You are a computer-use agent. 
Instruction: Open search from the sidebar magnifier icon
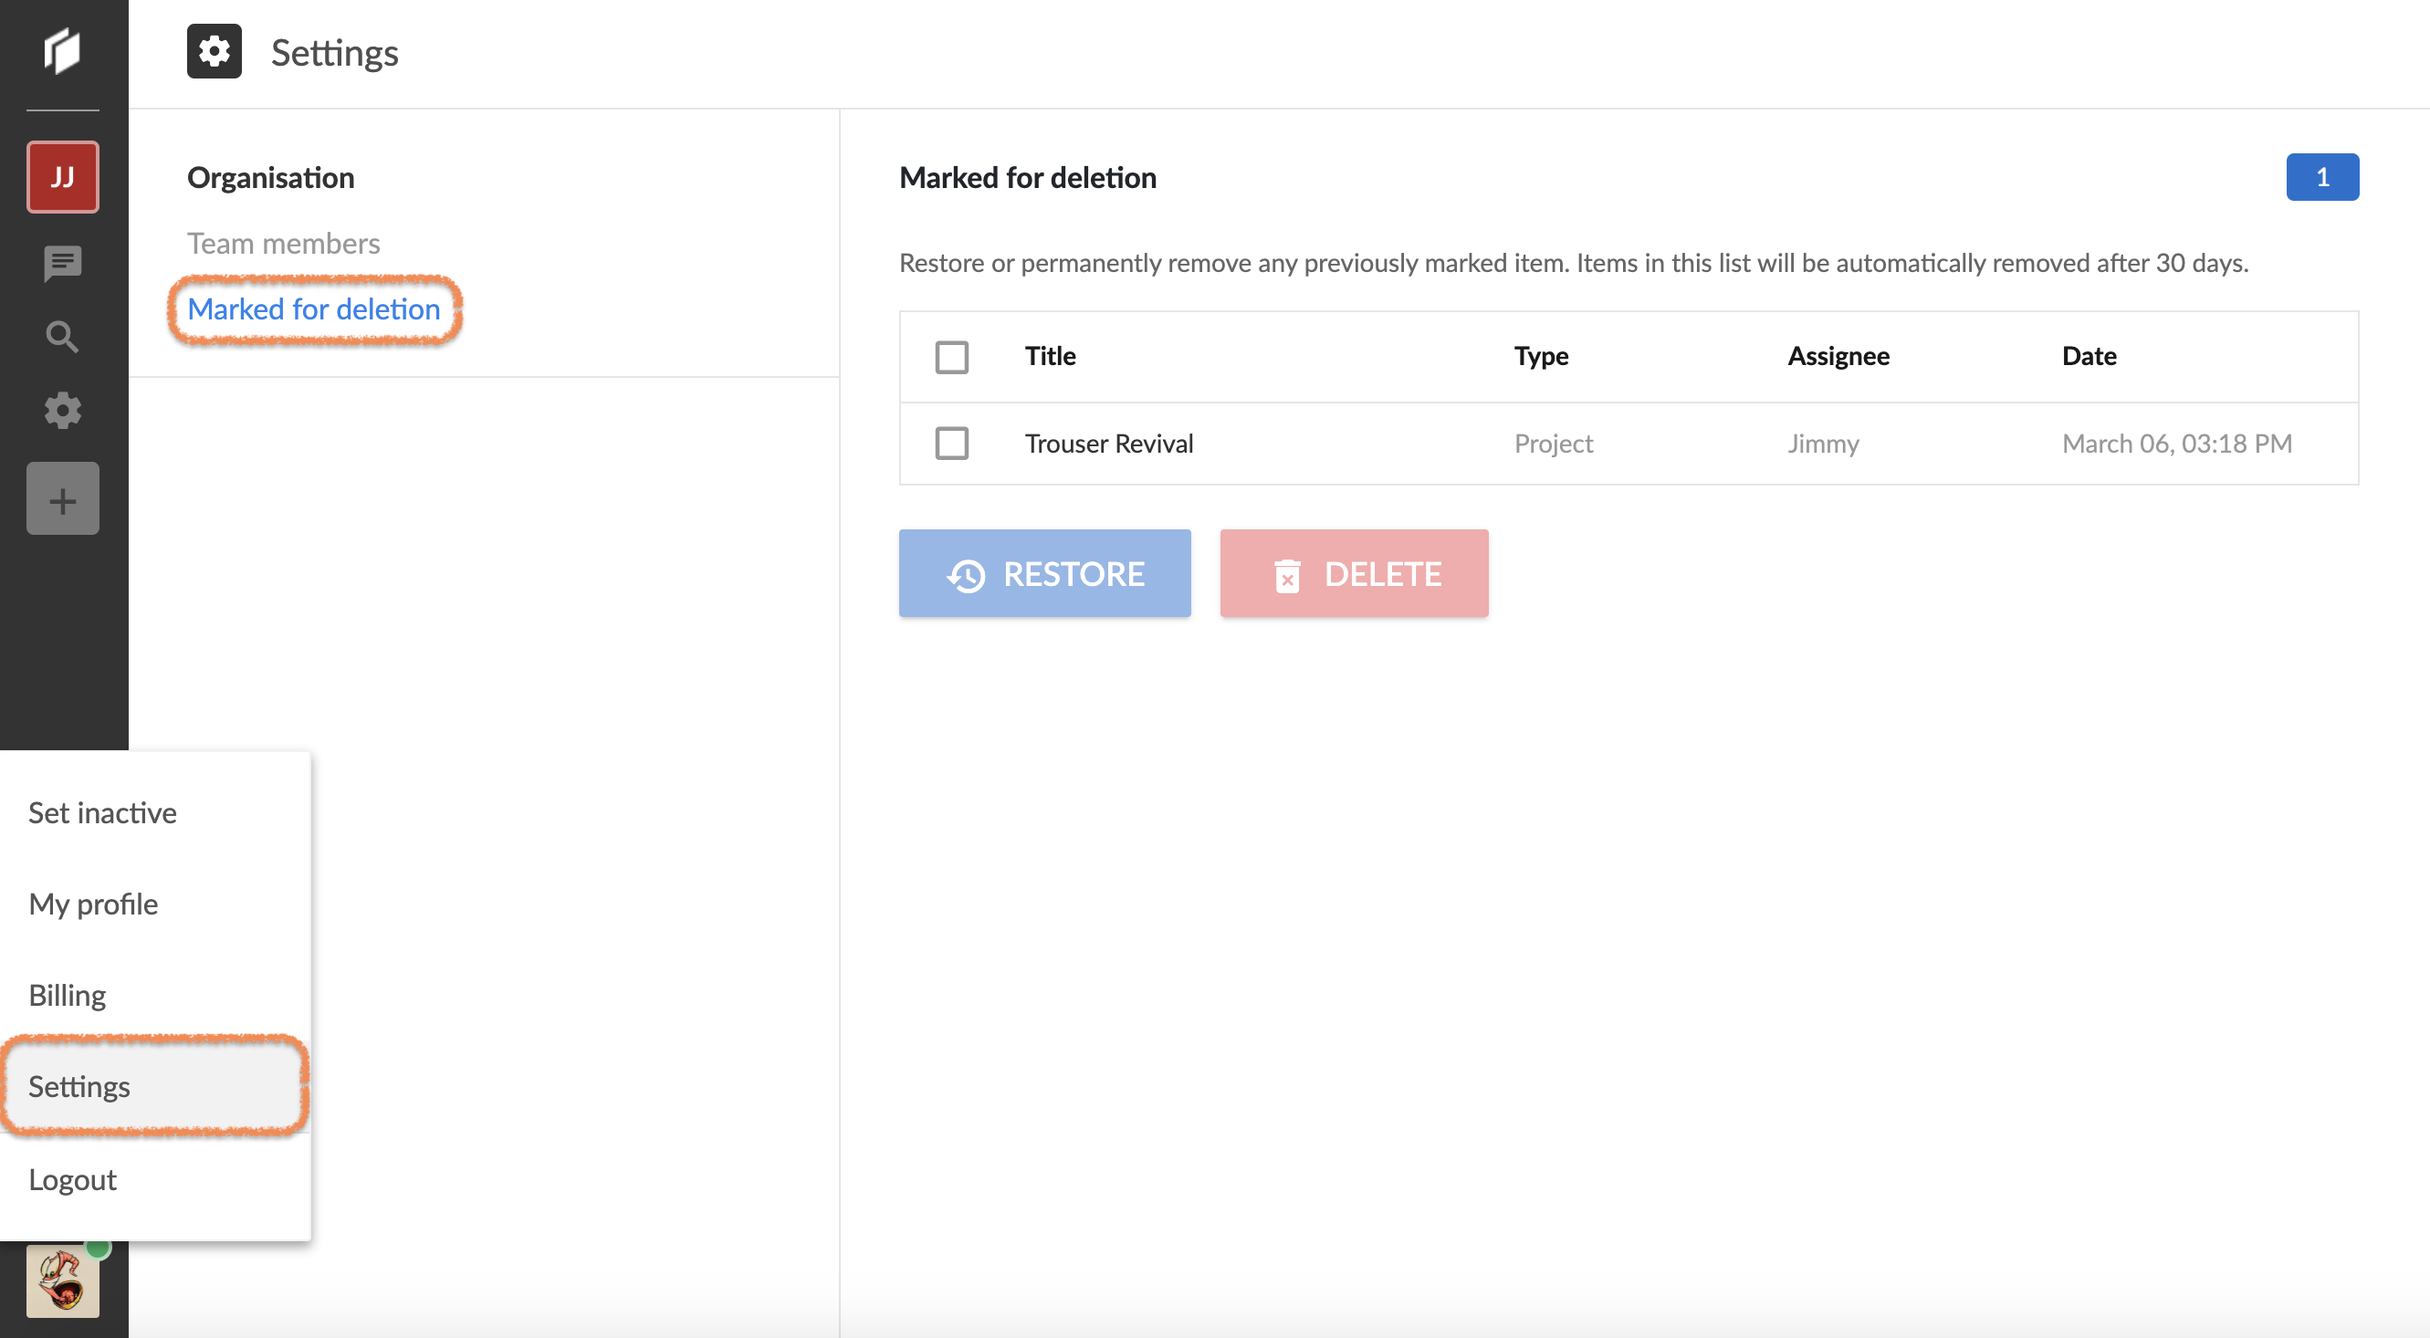tap(62, 337)
